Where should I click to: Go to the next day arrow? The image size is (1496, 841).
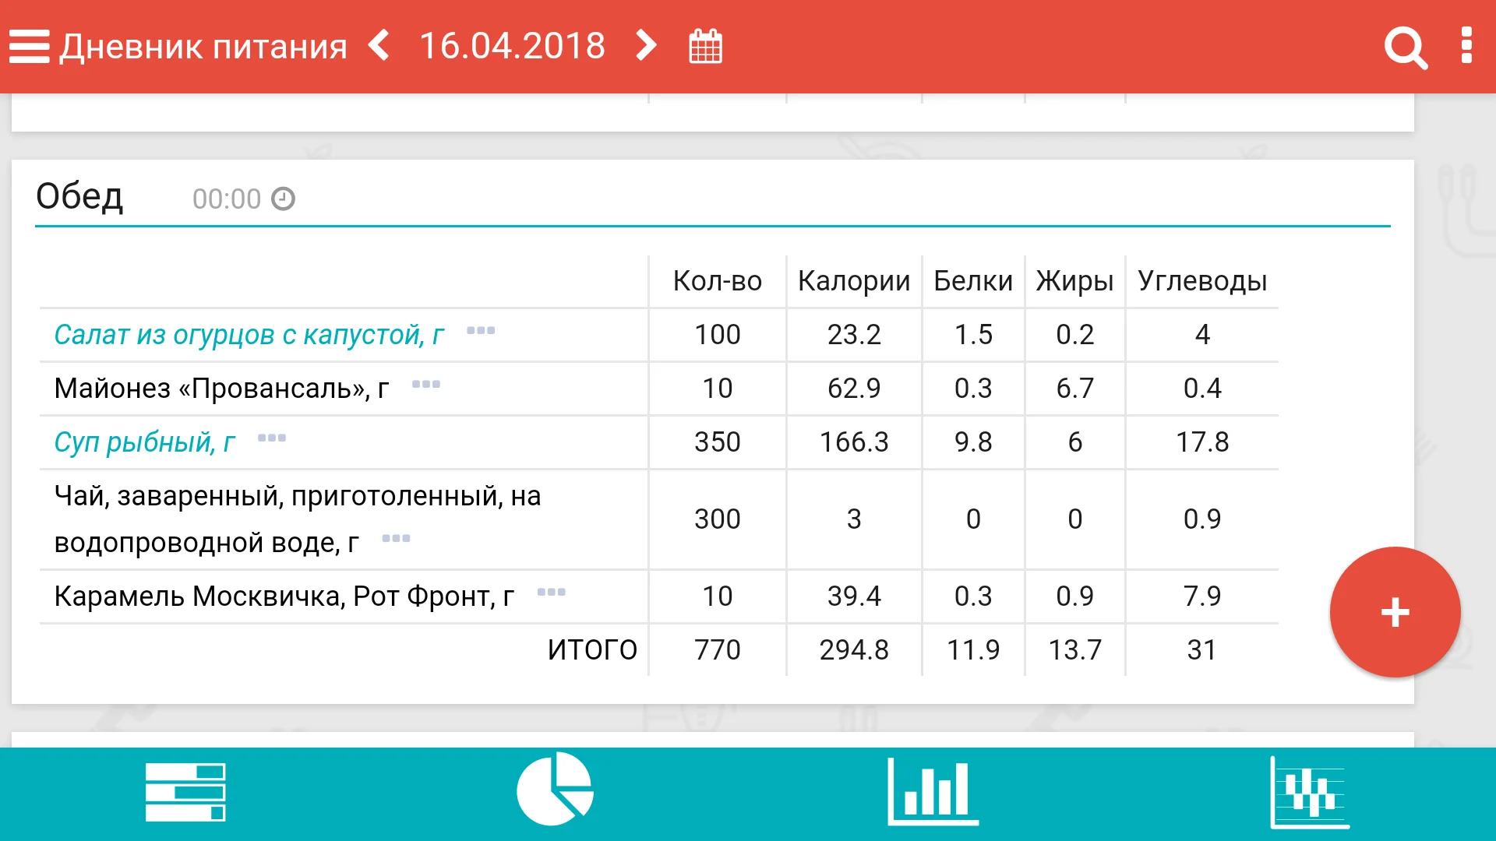[x=646, y=46]
